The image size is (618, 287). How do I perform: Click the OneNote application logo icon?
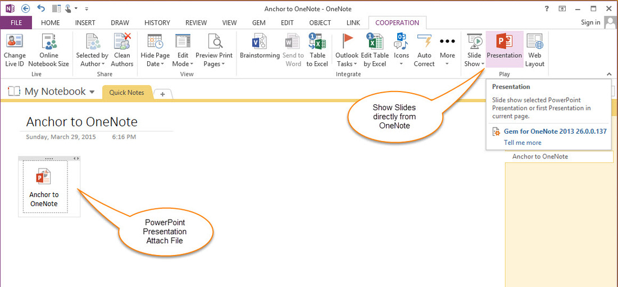point(10,8)
